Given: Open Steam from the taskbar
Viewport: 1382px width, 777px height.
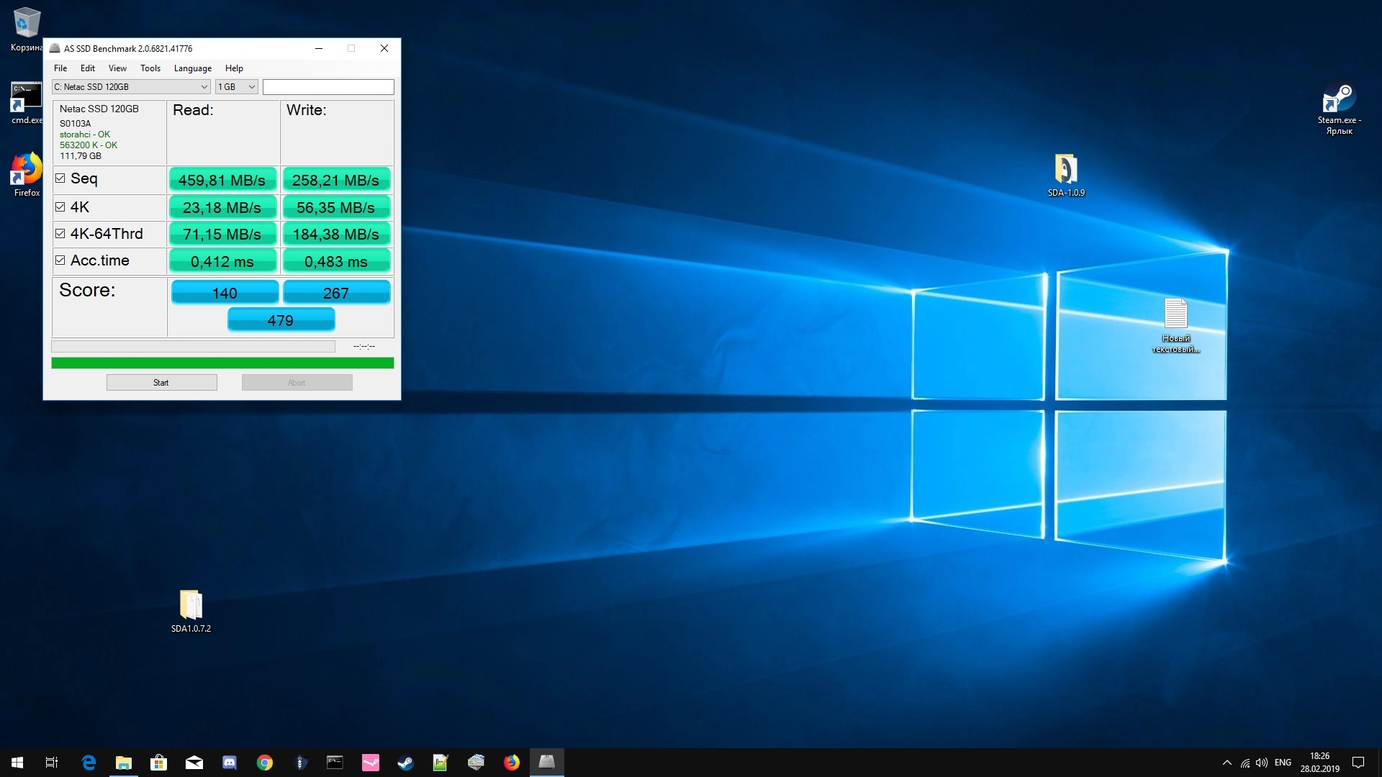Looking at the screenshot, I should (x=406, y=763).
